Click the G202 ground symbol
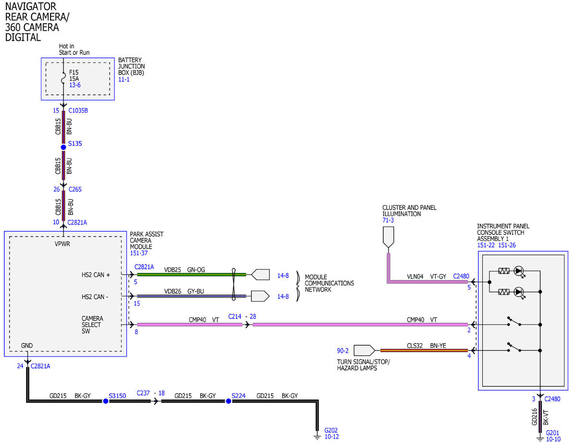 pos(317,436)
